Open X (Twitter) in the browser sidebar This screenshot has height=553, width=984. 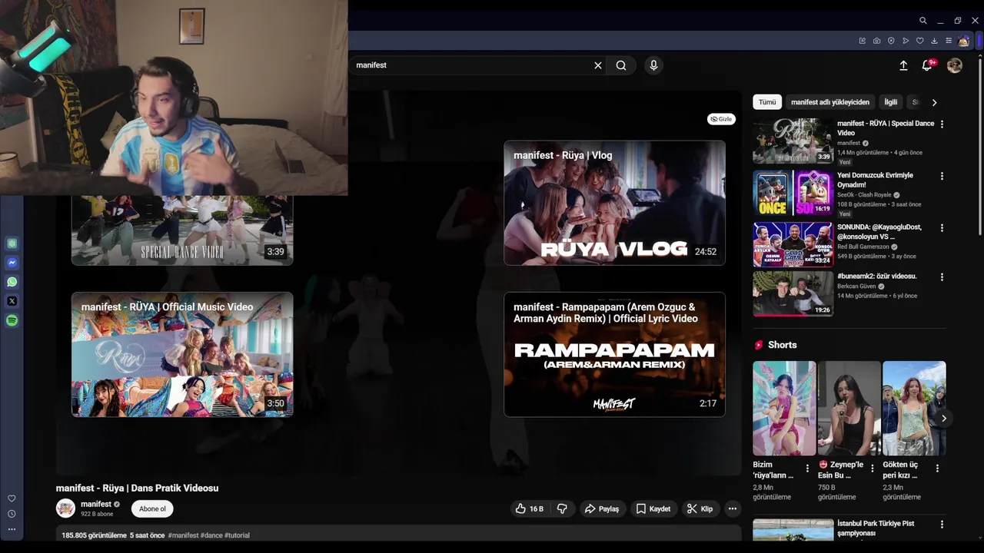point(12,301)
